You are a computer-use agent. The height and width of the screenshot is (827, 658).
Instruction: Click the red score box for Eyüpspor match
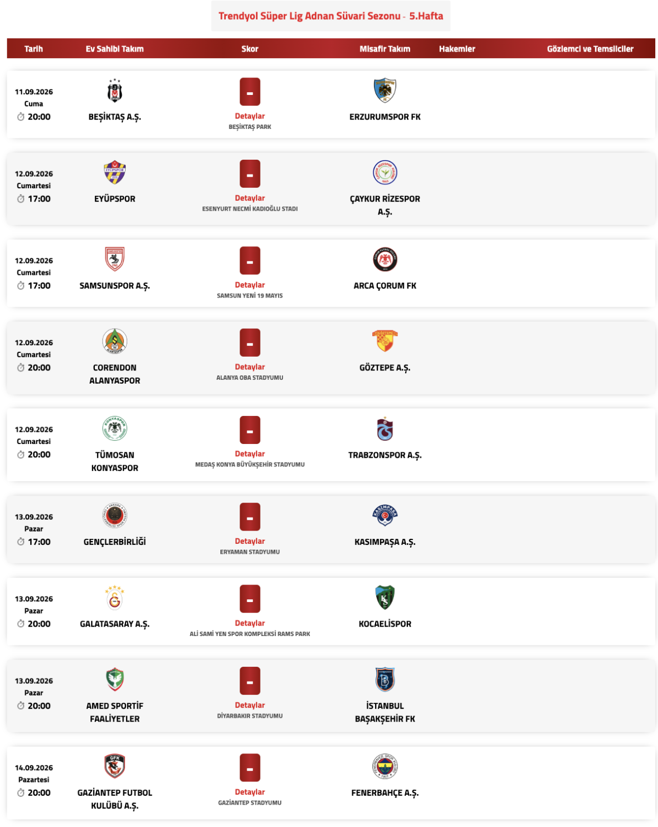click(250, 174)
